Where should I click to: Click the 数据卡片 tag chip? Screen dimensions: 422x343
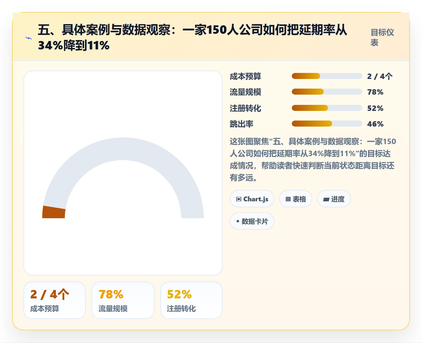coord(252,221)
